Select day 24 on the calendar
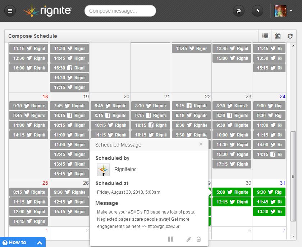The height and width of the screenshot is (247, 302). (x=282, y=96)
